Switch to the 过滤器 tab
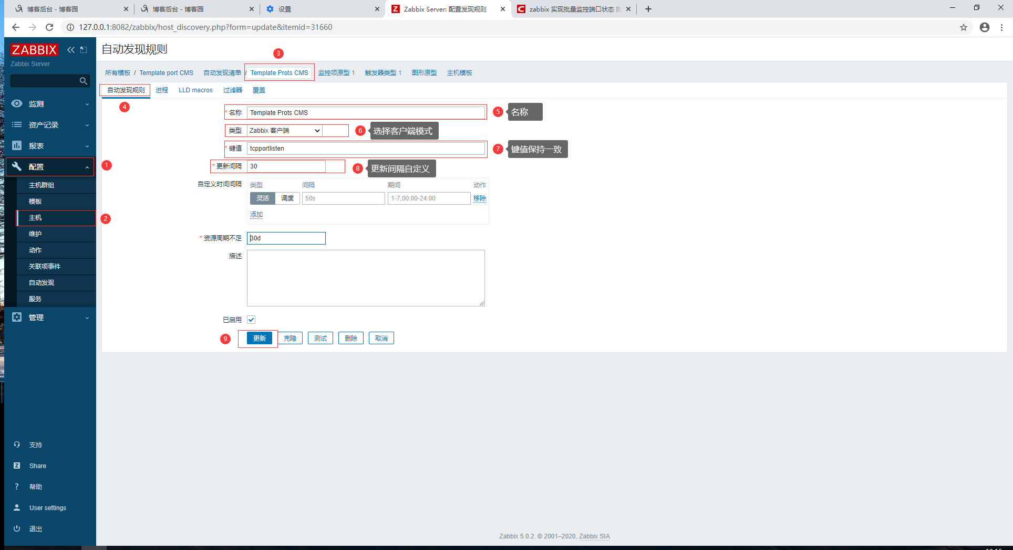The image size is (1013, 550). [233, 90]
